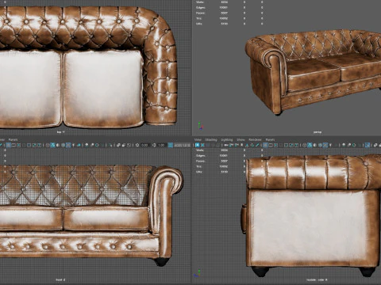
Task: Toggle resolution gate in side viewport toolbar
Action: click(275, 145)
